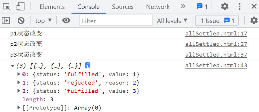Expand array entry 0 object
This screenshot has width=259, height=112.
[x=19, y=74]
